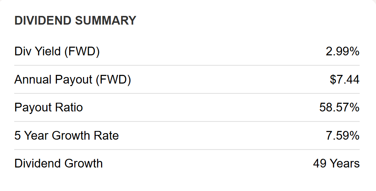Click (FWD) next to Annual Payout

113,80
